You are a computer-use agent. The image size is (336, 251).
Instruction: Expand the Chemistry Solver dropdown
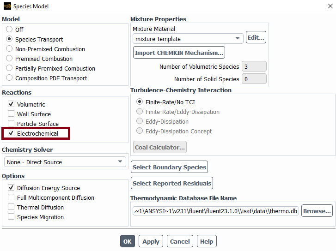65,162
